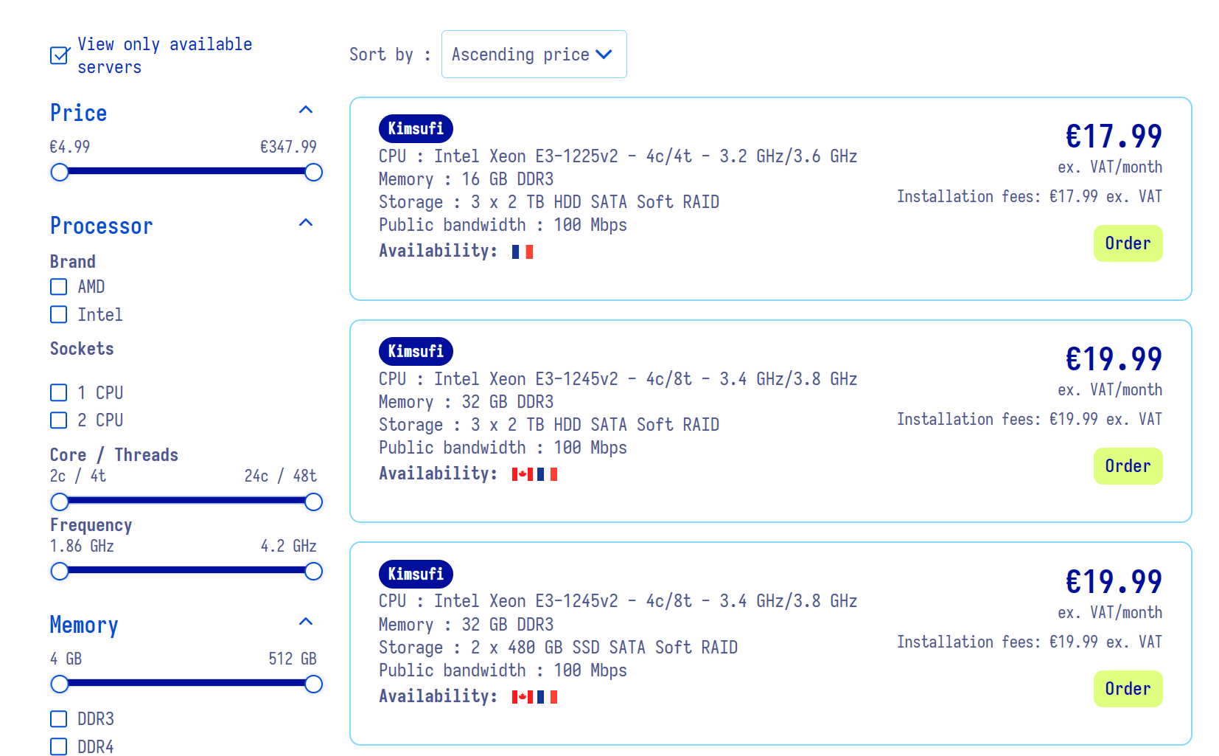This screenshot has width=1219, height=756.
Task: Click the Canada flag on the 480 GB SSD server
Action: pos(522,697)
